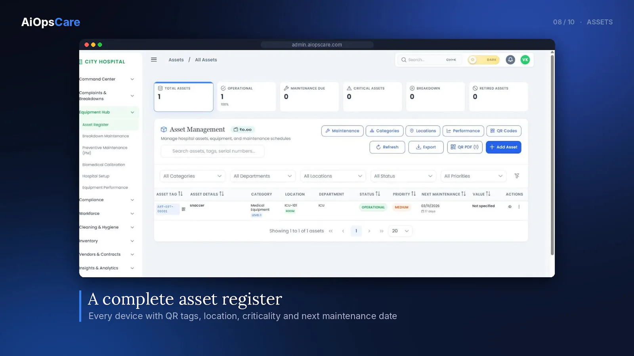634x356 pixels.
Task: Clear filters with the funnel icon
Action: 517,176
